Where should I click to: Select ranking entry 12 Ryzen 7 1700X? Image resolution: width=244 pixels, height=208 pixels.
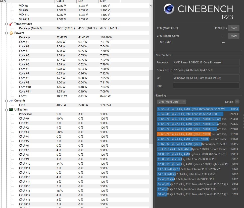[198, 164]
